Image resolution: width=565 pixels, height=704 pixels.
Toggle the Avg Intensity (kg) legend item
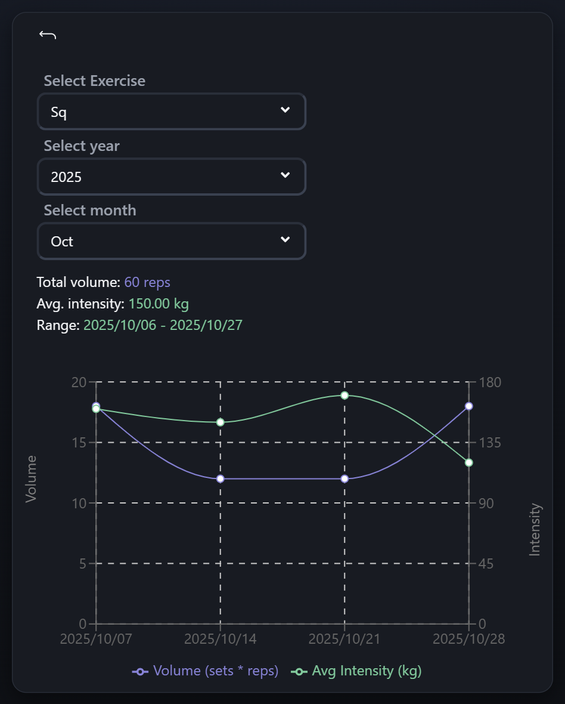click(x=356, y=671)
